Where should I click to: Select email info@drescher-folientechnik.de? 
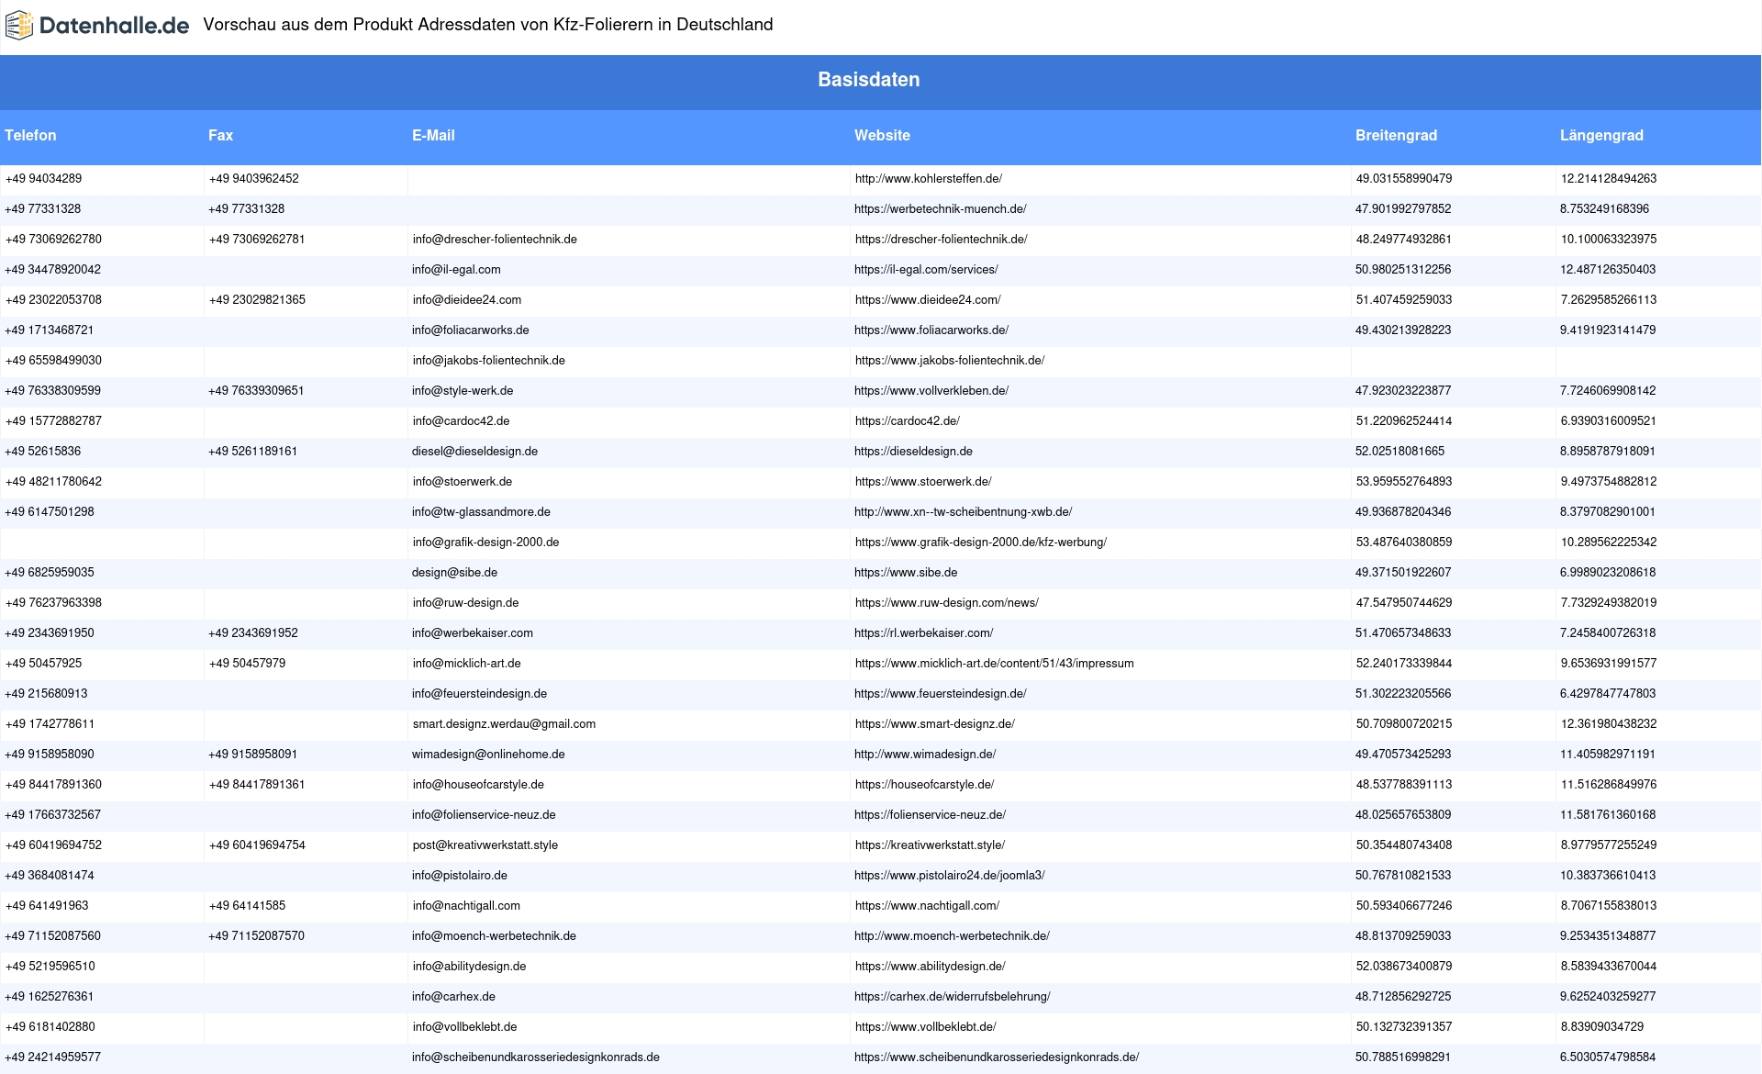[x=495, y=240]
